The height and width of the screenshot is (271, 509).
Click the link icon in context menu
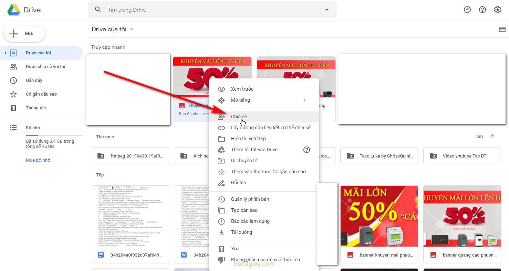click(x=221, y=128)
